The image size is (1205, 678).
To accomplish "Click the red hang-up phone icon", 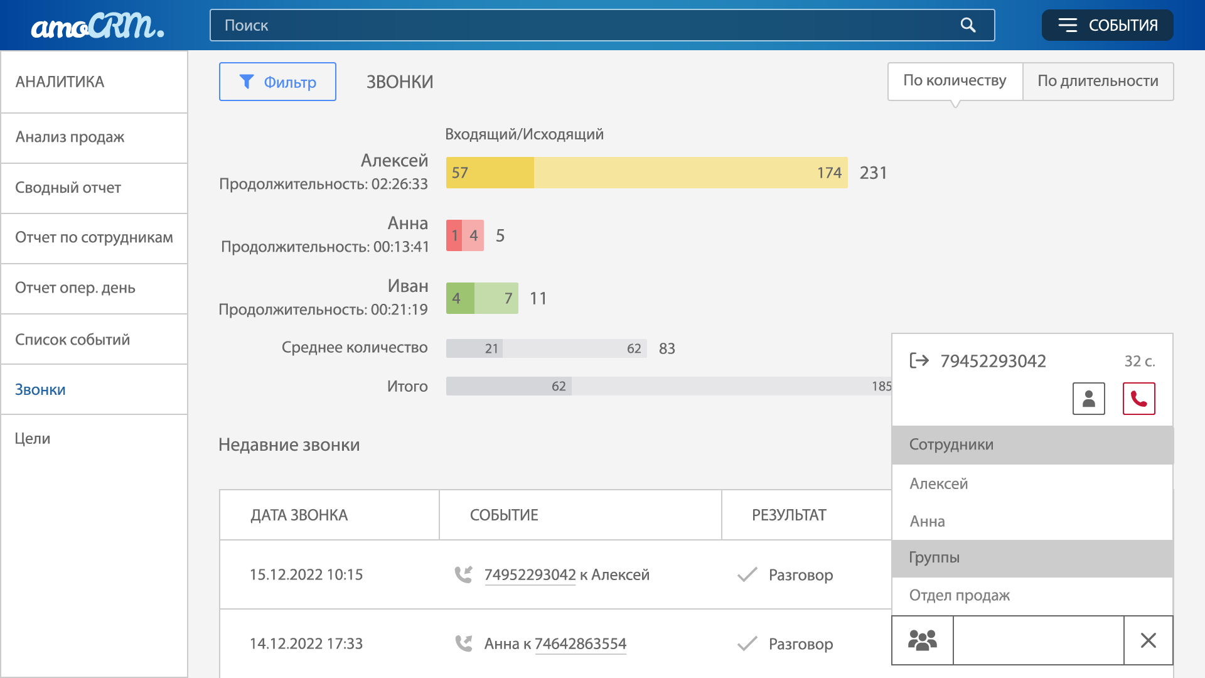I will [1139, 399].
